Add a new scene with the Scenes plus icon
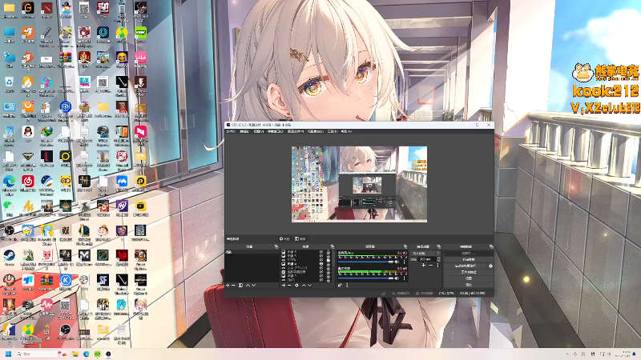 228,286
